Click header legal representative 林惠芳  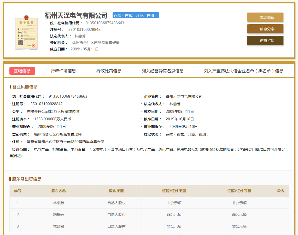(80, 36)
